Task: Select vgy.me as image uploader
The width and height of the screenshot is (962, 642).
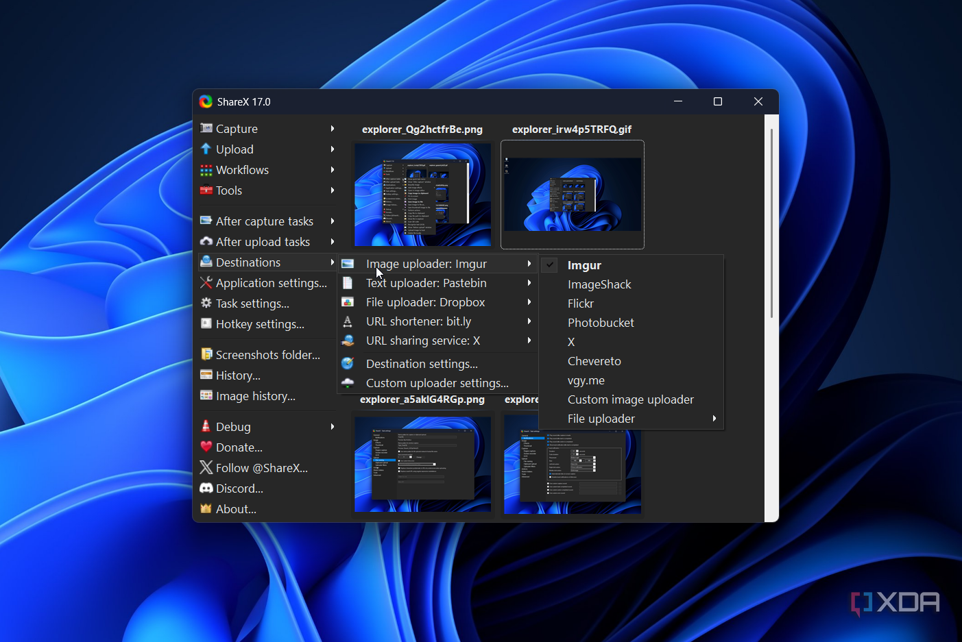Action: click(631, 380)
